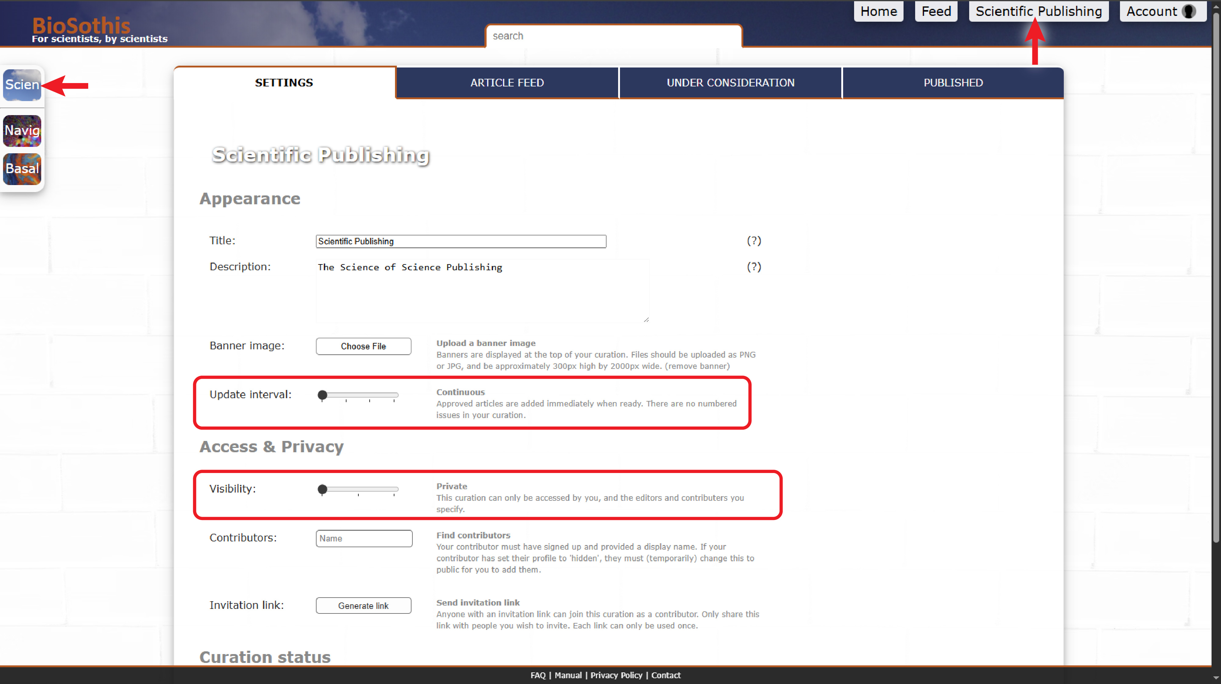Open the Under Consideration tab

coord(730,82)
